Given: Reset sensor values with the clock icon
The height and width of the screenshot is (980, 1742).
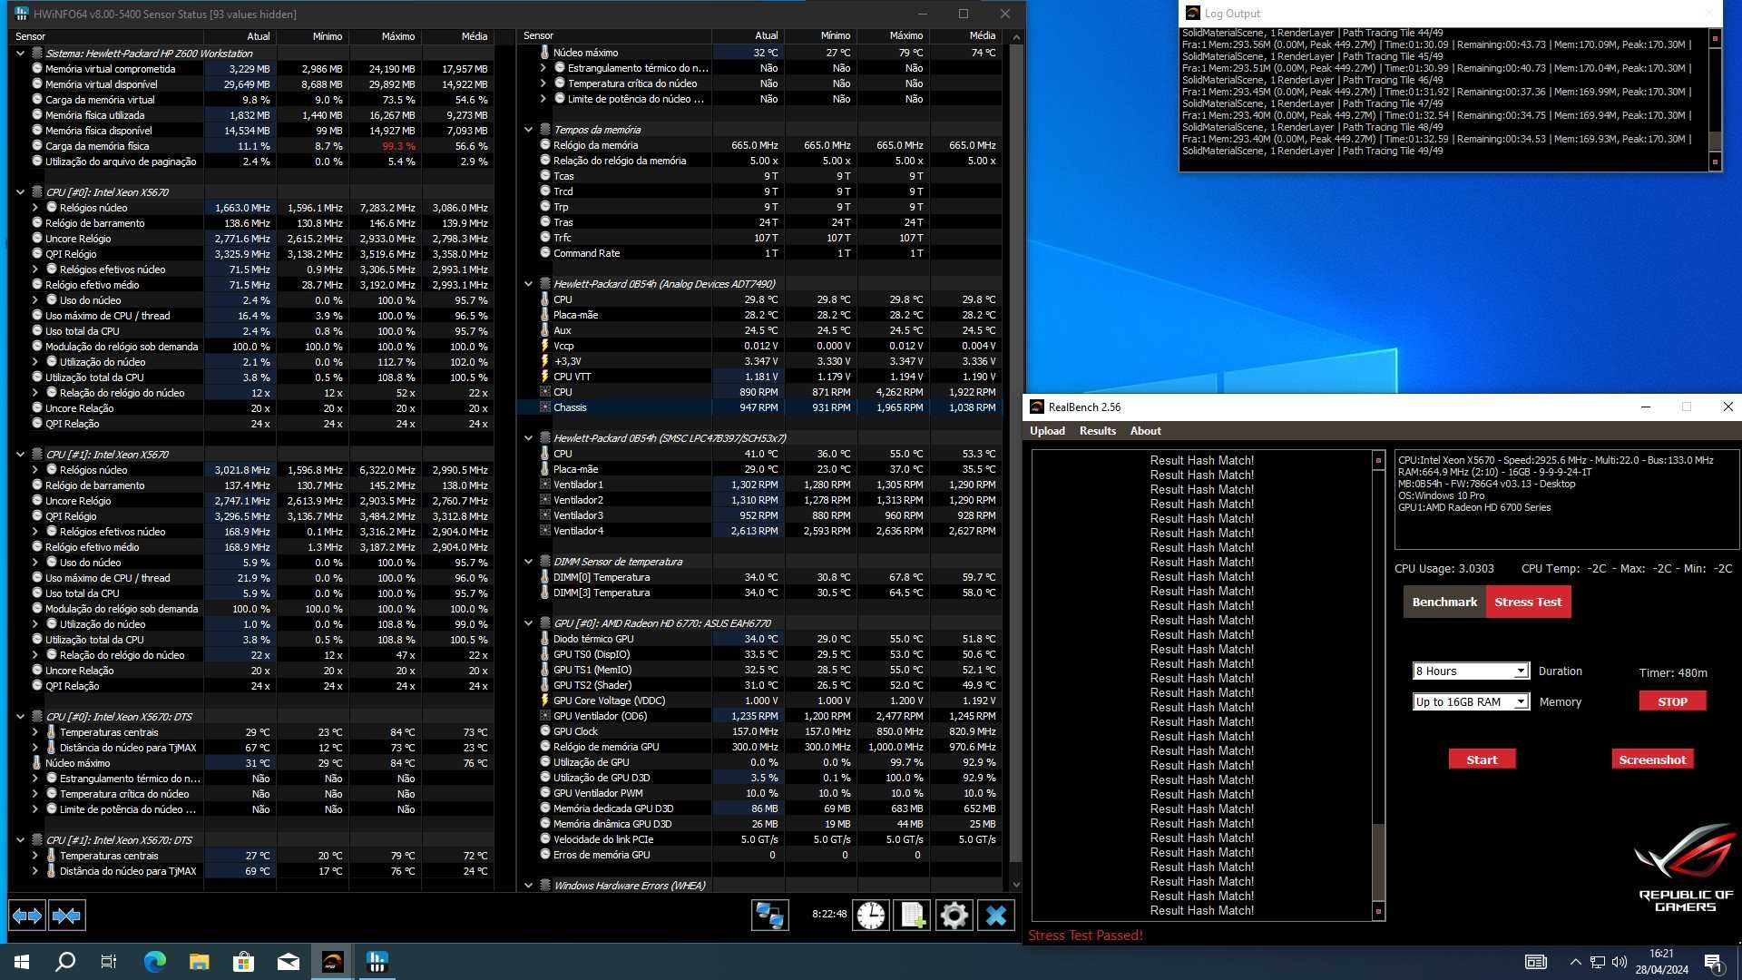Looking at the screenshot, I should pyautogui.click(x=871, y=916).
